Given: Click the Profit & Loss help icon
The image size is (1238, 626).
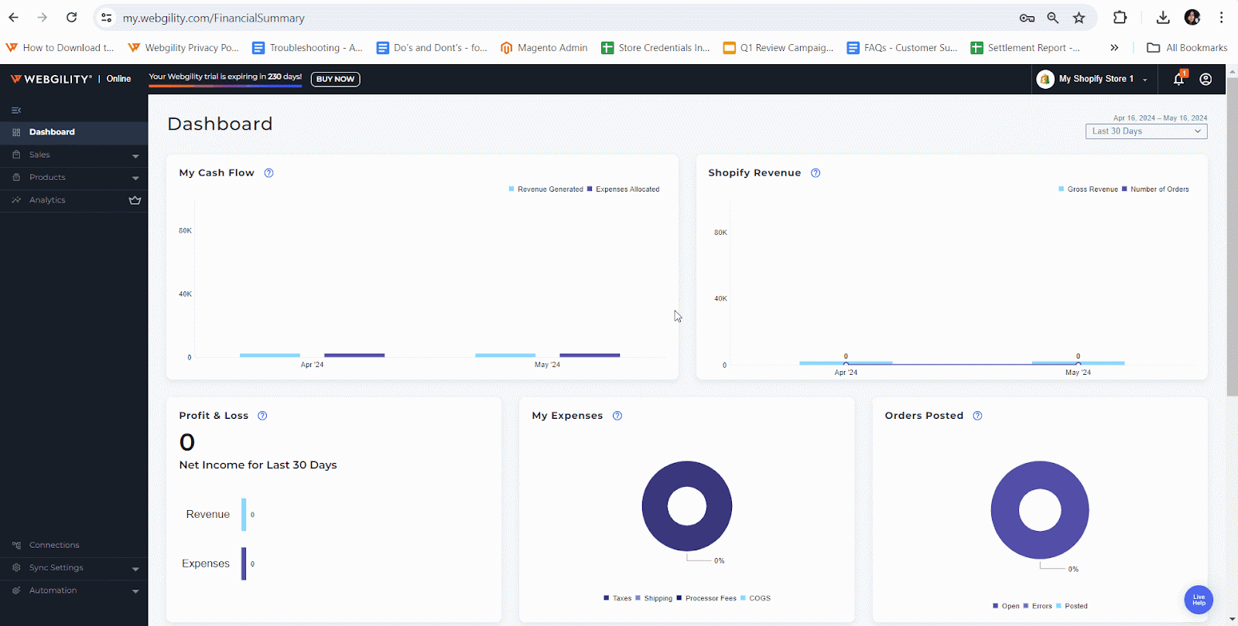Looking at the screenshot, I should point(262,416).
